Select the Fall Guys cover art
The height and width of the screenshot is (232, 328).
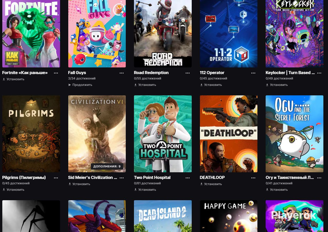(97, 34)
